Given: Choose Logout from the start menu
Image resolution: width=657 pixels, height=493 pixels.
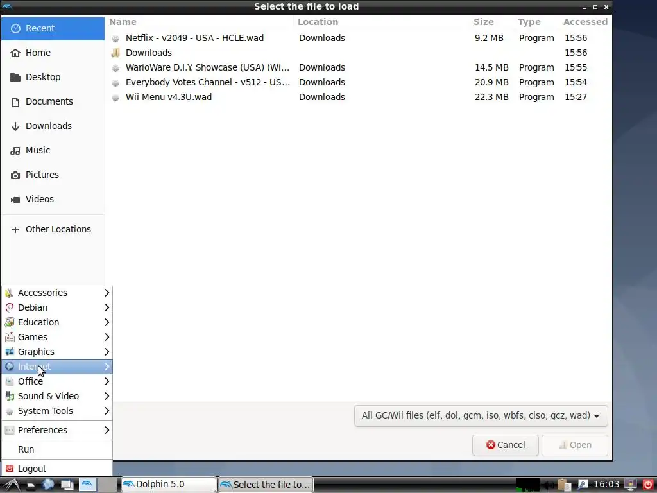Looking at the screenshot, I should pos(57,469).
